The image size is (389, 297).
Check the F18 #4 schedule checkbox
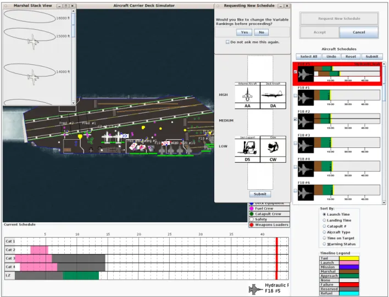[295, 167]
